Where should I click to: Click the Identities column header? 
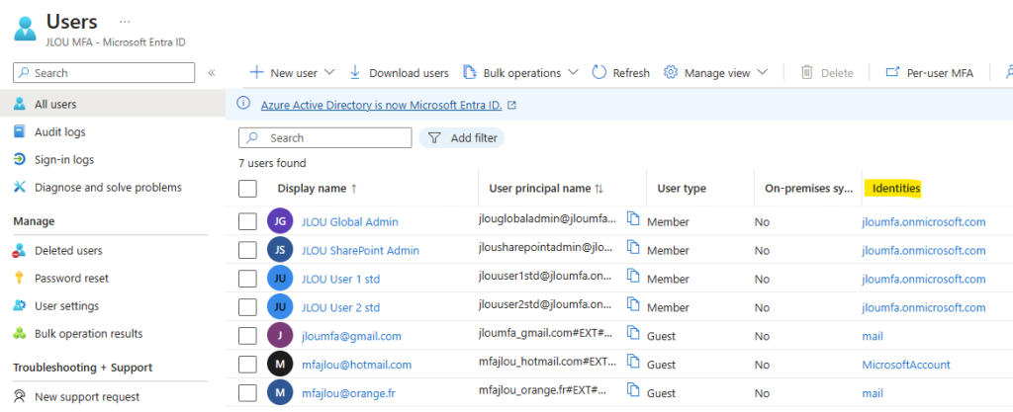pos(896,189)
